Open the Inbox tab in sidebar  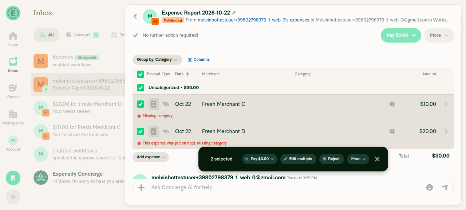tap(13, 65)
